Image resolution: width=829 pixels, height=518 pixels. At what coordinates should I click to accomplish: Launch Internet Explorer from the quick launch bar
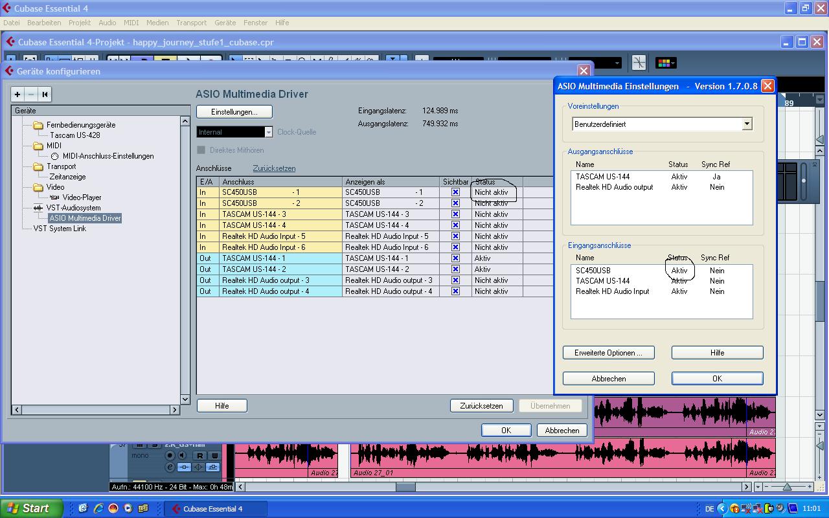click(98, 508)
